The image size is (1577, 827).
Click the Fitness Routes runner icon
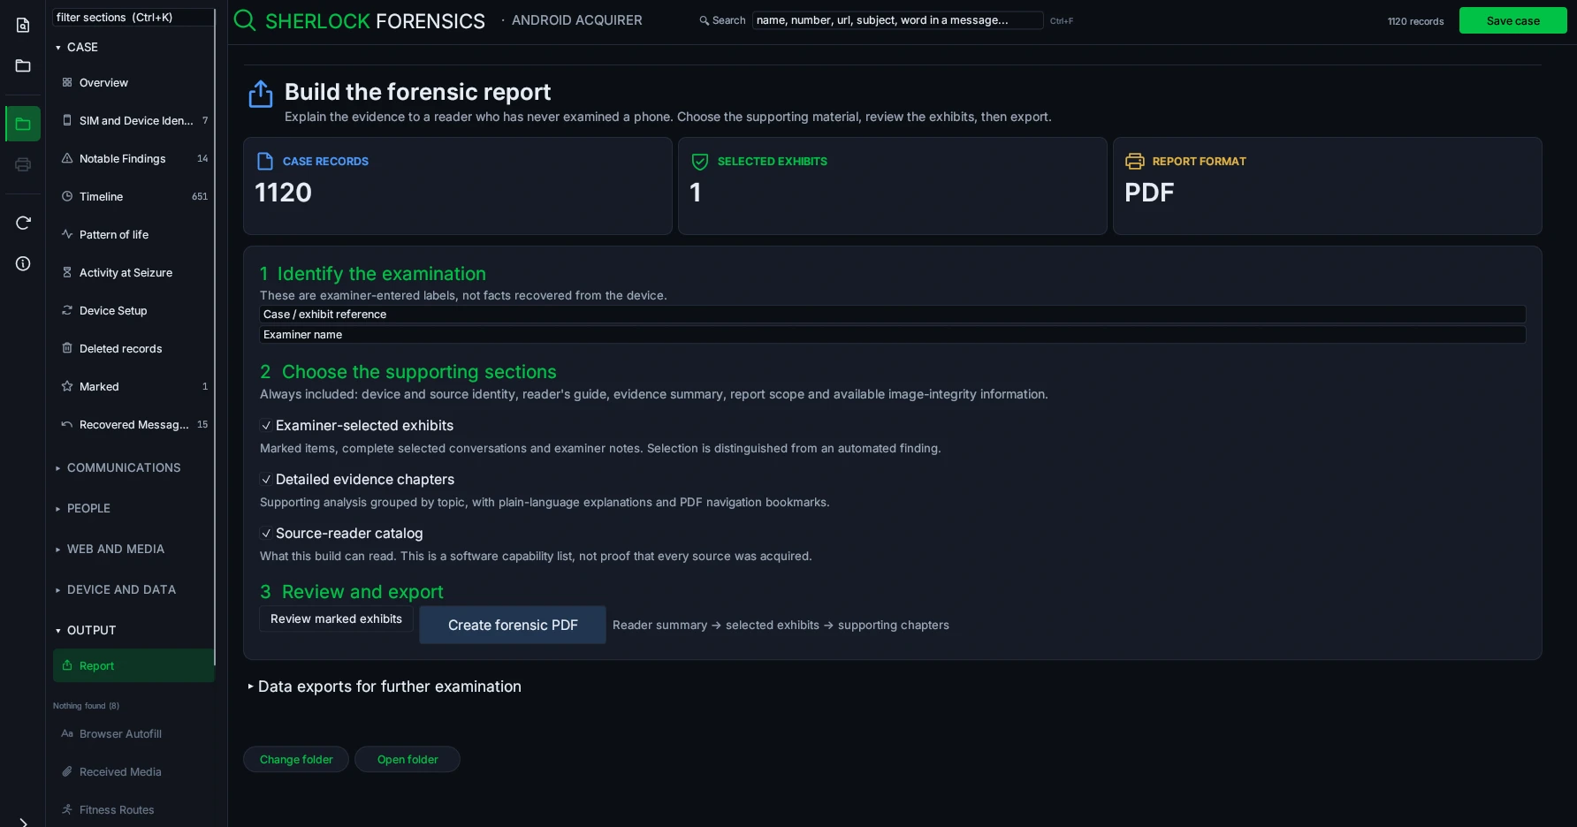click(67, 809)
